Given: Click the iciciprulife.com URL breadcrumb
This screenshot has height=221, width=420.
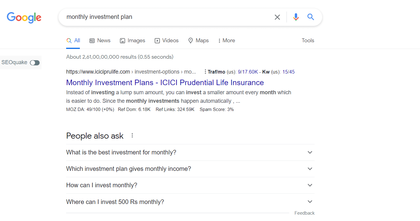Looking at the screenshot, I should pos(131,72).
